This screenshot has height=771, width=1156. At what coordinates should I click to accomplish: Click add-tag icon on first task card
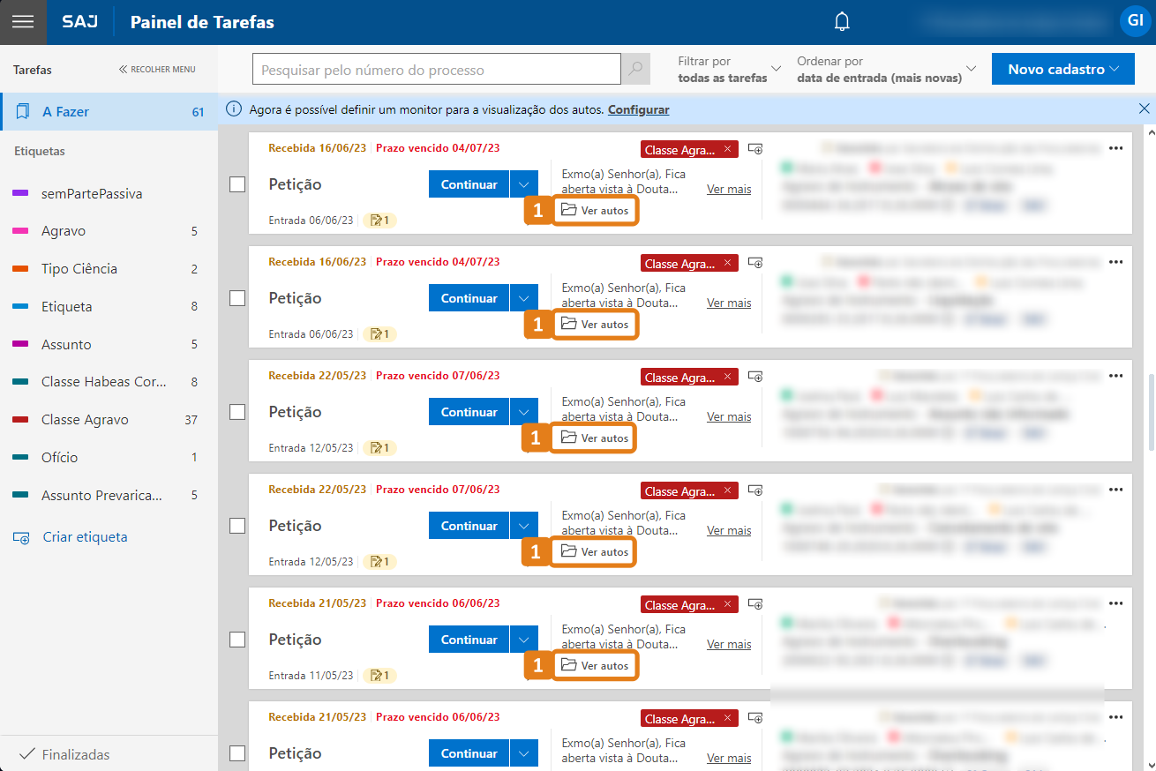coord(755,149)
